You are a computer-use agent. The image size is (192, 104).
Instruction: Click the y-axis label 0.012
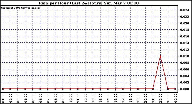[184, 50]
